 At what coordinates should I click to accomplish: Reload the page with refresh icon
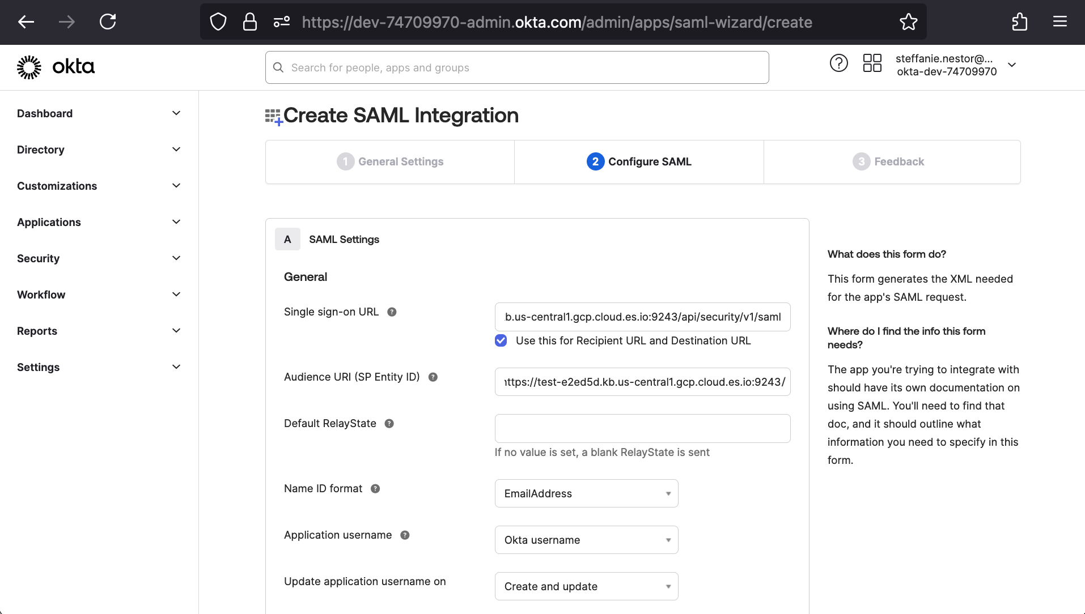pyautogui.click(x=108, y=22)
